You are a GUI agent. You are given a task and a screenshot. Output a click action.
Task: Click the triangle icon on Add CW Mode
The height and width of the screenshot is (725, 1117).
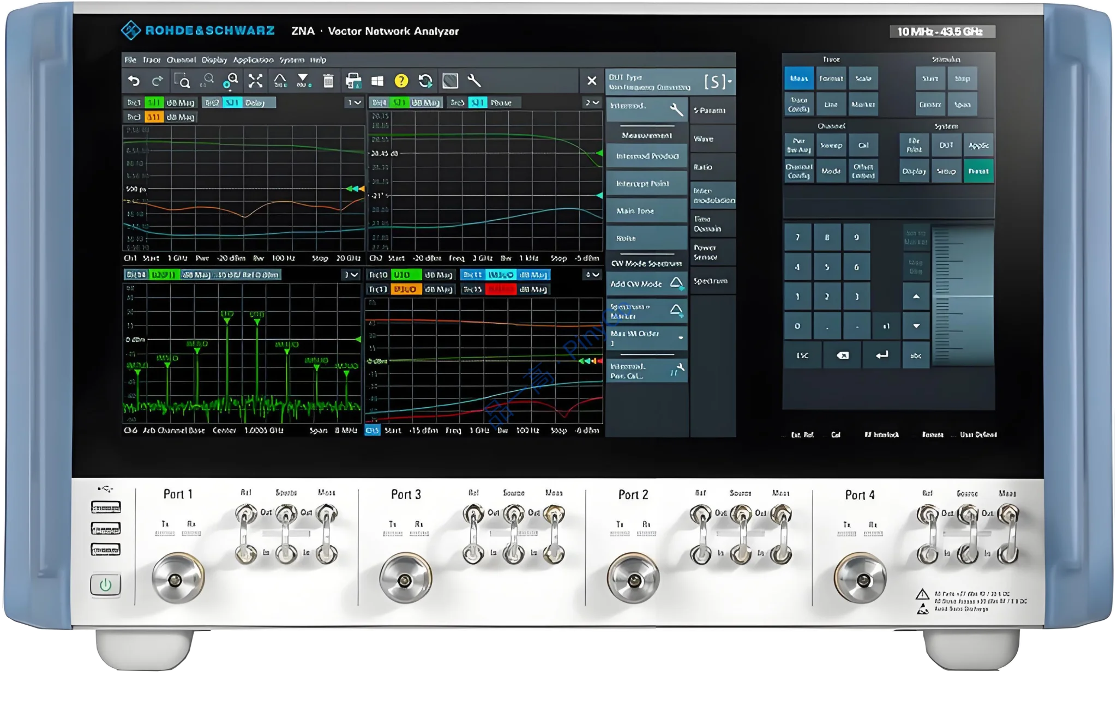coord(676,283)
